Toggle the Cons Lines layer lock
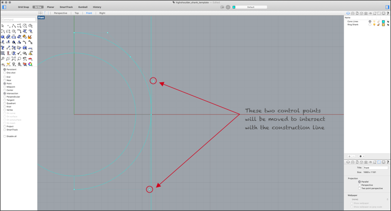This screenshot has width=391, height=211. click(378, 22)
